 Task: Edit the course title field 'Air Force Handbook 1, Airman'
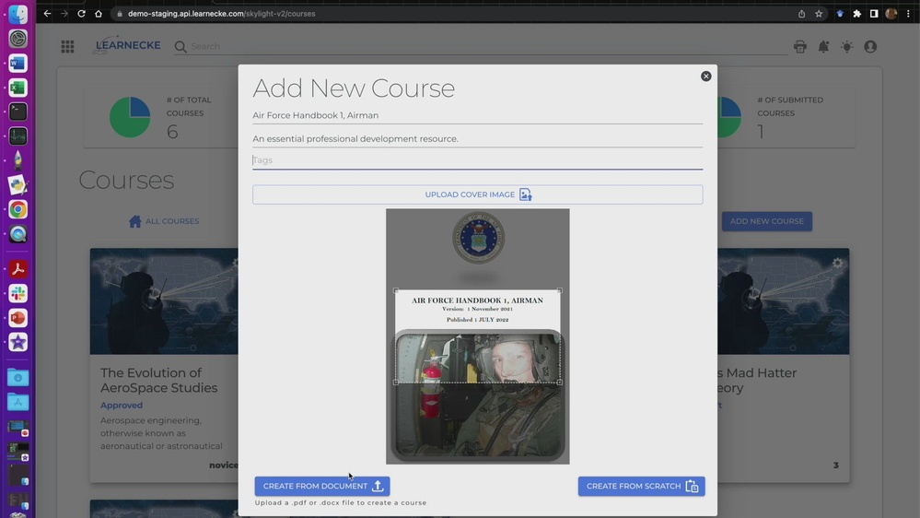(477, 116)
